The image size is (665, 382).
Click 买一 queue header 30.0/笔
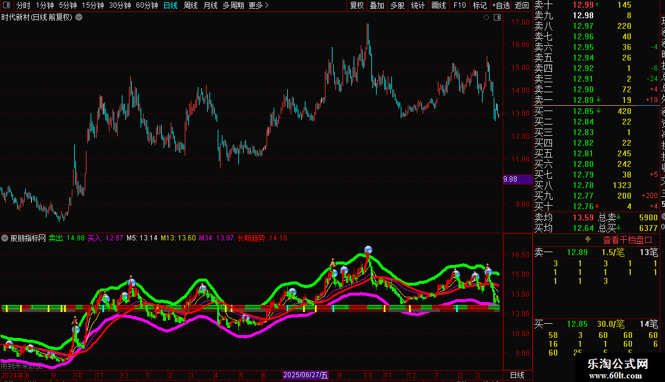point(611,324)
